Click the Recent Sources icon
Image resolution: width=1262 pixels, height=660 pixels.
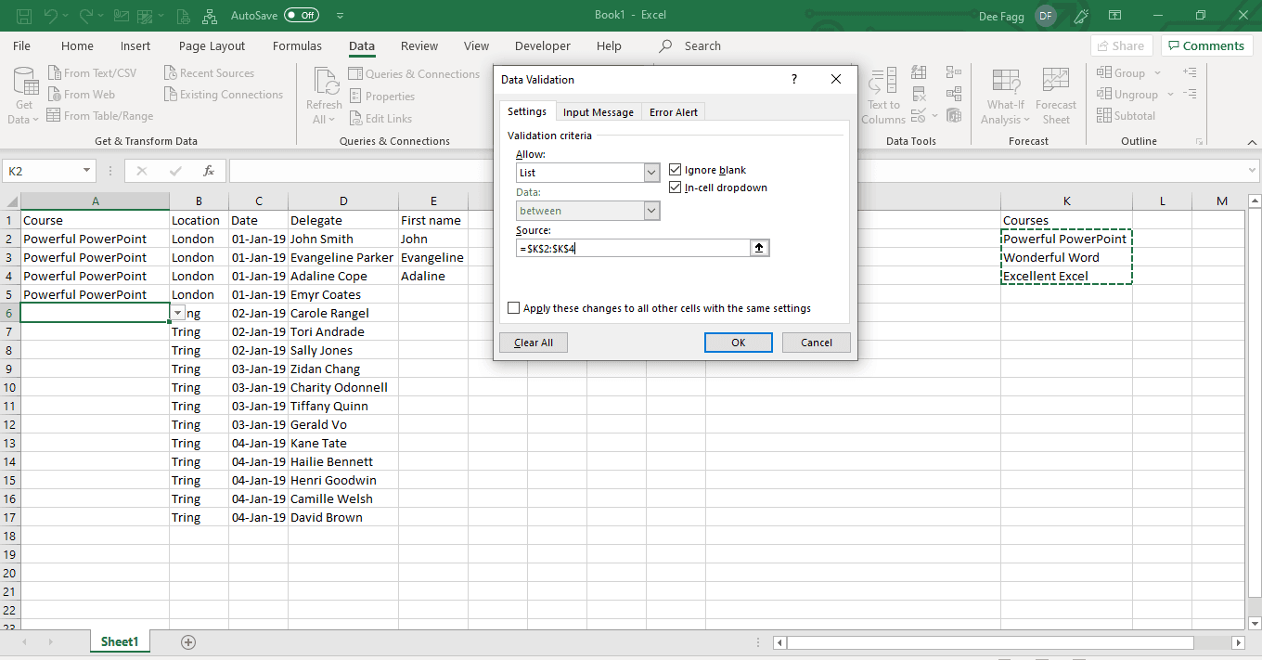point(171,73)
